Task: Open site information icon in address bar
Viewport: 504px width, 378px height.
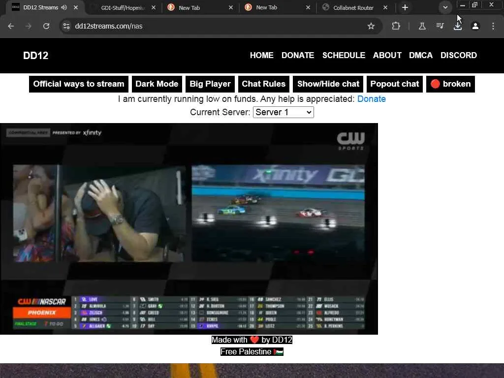Action: pos(66,26)
